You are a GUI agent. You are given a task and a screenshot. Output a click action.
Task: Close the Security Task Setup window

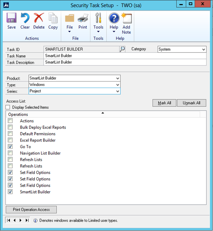click(x=203, y=4)
